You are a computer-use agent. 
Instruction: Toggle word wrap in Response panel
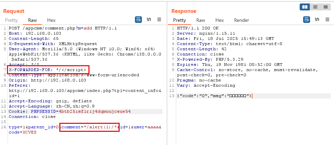(x=307, y=20)
